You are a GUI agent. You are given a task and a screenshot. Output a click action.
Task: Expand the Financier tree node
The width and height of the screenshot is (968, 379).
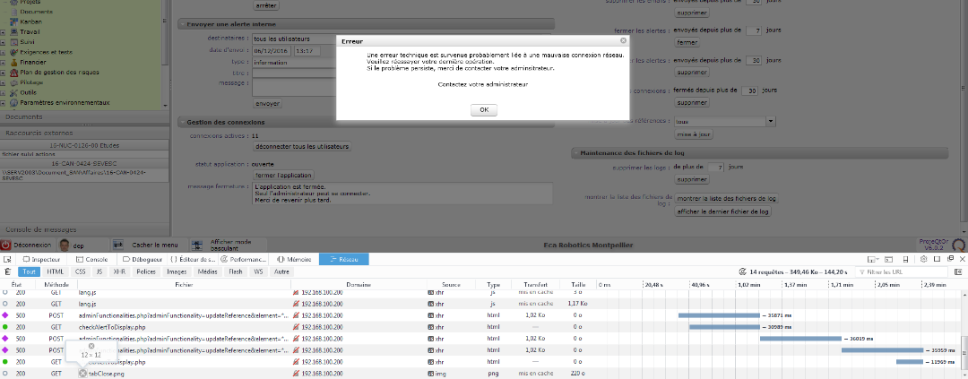click(x=4, y=63)
